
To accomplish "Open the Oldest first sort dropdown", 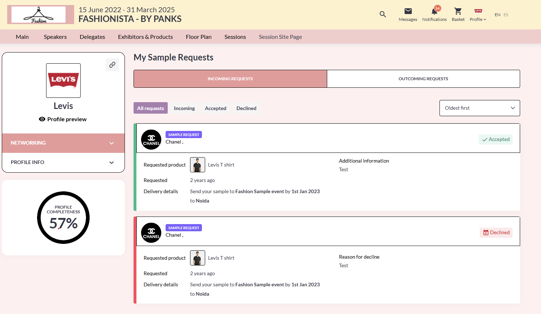I will (479, 108).
